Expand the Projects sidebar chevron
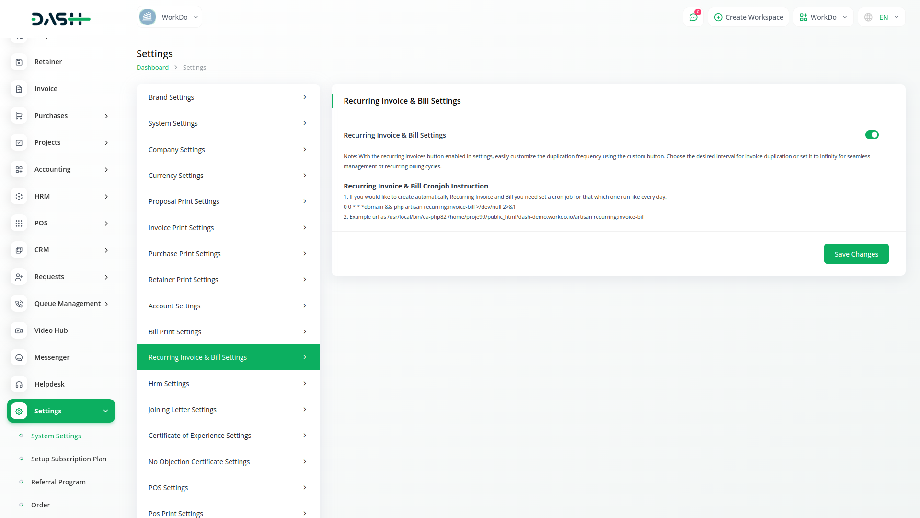Screen dimensions: 920x518 pos(105,142)
